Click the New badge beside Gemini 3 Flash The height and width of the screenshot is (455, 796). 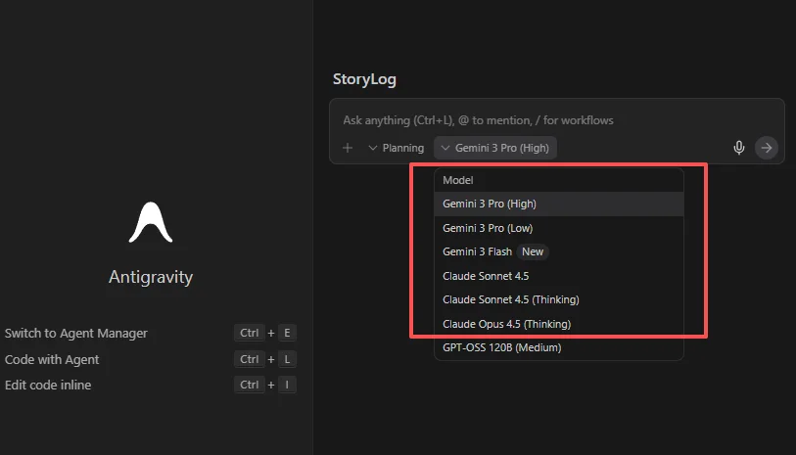[x=533, y=251]
